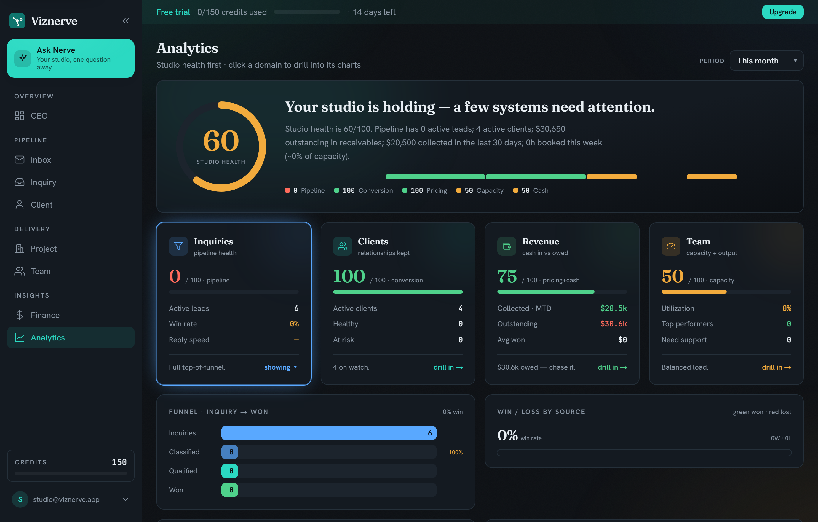
Task: Click the Inquiry tray icon
Action: [19, 182]
